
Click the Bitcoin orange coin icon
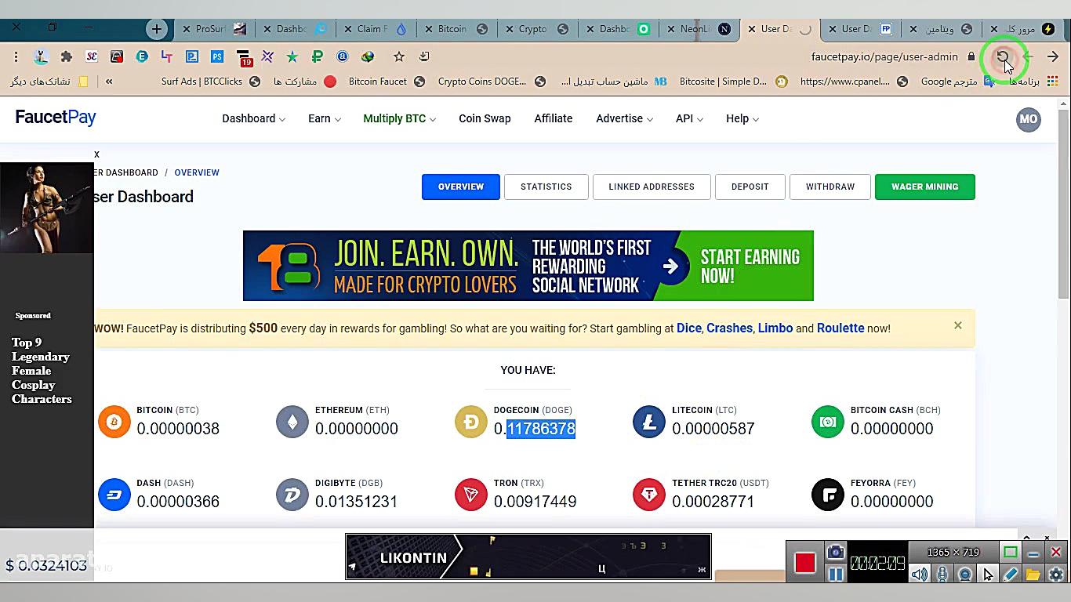click(x=114, y=422)
